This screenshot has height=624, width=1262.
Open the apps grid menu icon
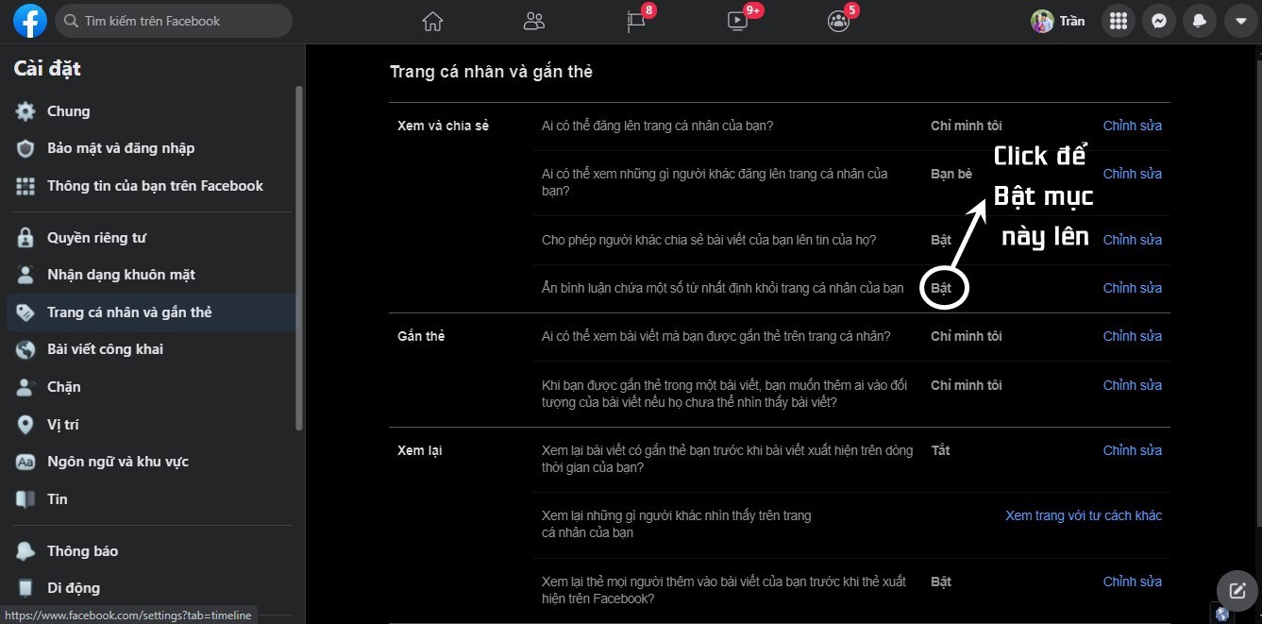click(1119, 21)
